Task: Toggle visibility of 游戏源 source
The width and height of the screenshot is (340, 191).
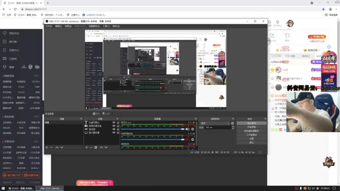Action: pyautogui.click(x=113, y=129)
